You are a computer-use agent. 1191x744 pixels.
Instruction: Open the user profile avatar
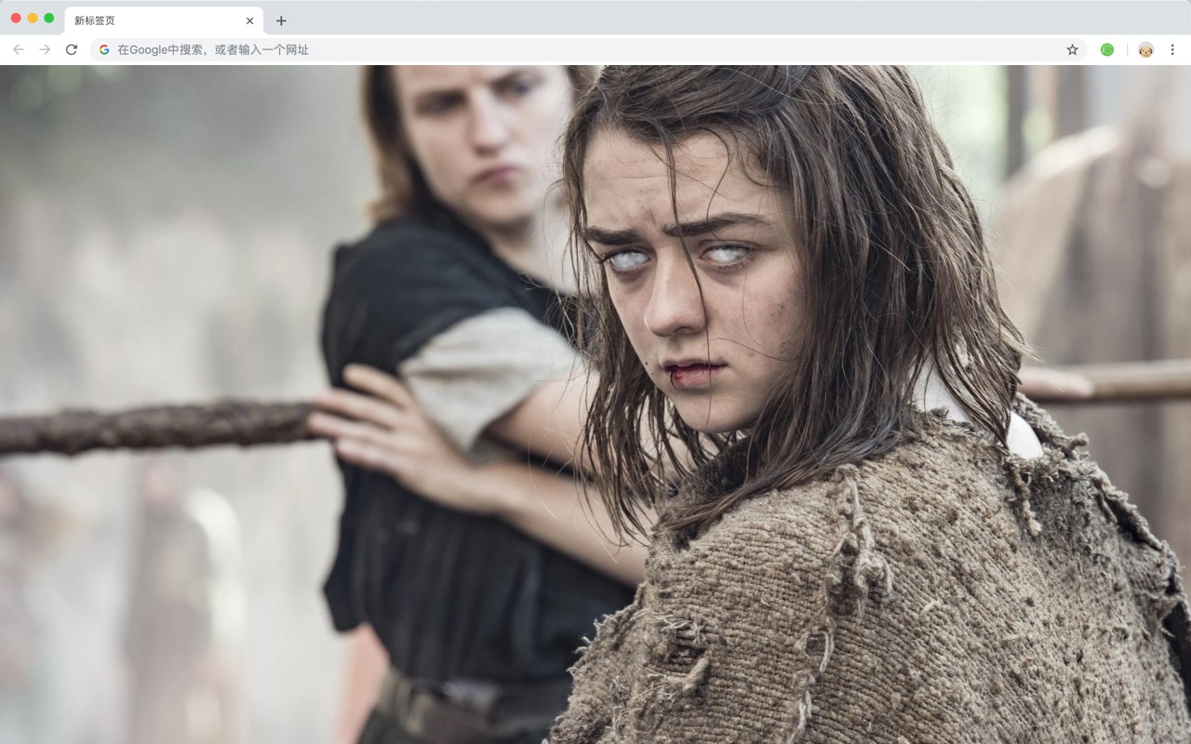coord(1146,49)
